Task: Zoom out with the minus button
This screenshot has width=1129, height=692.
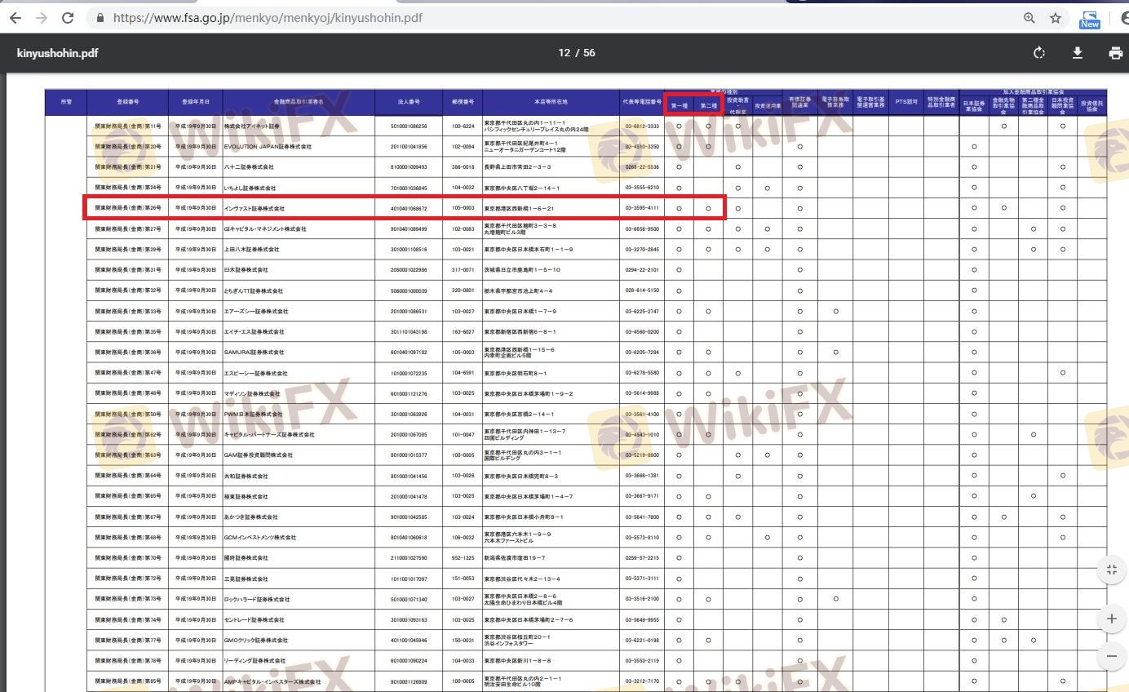Action: coord(1111,656)
